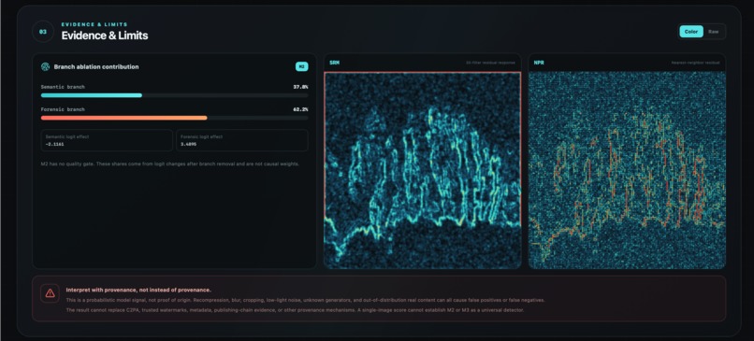
Task: Click the 62.2% forensic value
Action: point(300,109)
